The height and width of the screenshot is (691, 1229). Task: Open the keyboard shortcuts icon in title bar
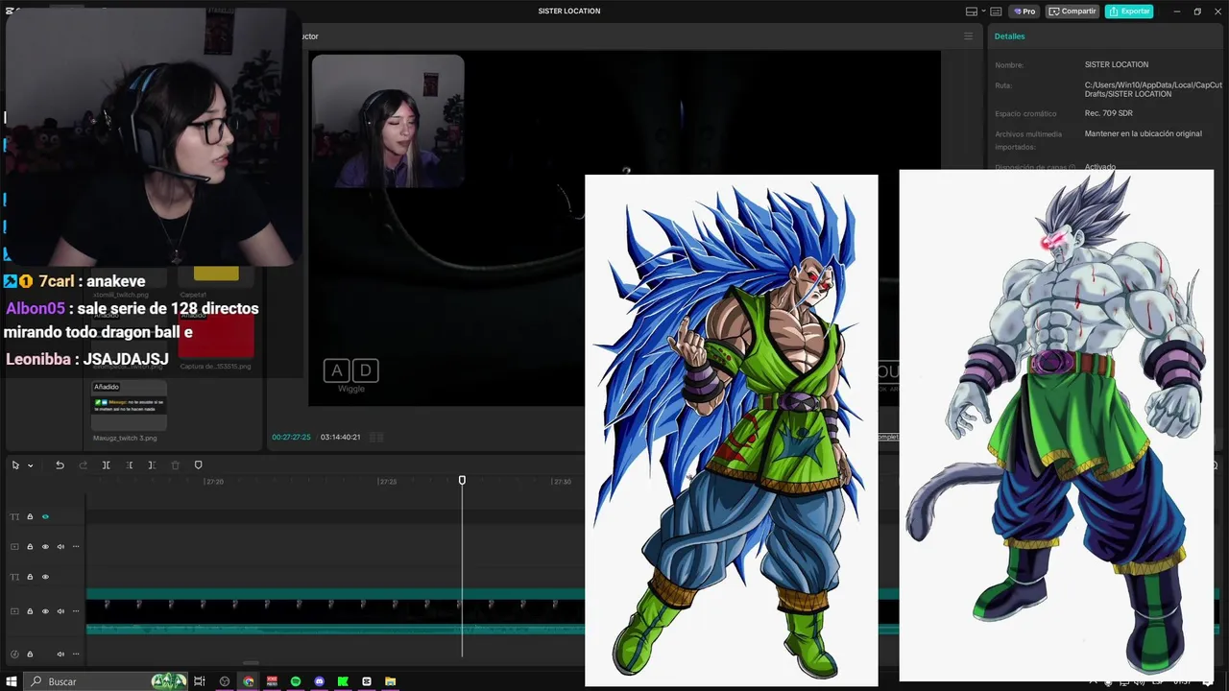tap(996, 12)
